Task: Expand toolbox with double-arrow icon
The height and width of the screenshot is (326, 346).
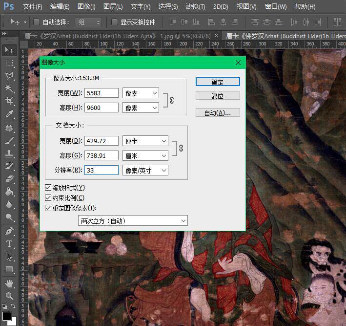Action: (4, 34)
